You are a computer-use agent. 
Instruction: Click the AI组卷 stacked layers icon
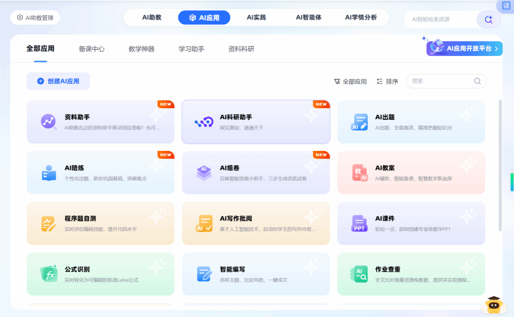(x=203, y=173)
